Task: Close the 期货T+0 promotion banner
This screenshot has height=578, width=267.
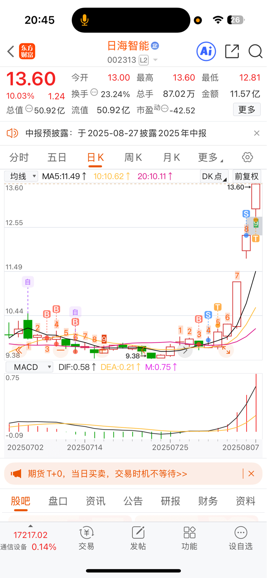Action: pos(251,474)
